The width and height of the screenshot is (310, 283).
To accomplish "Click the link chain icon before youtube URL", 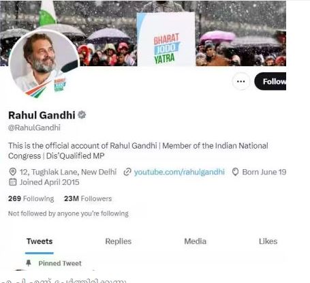I will [127, 172].
